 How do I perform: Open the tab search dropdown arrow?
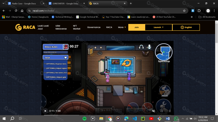[3, 4]
